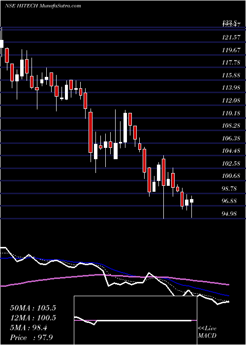Click the 108.28 price axis label
The height and width of the screenshot is (345, 246).
(231, 126)
